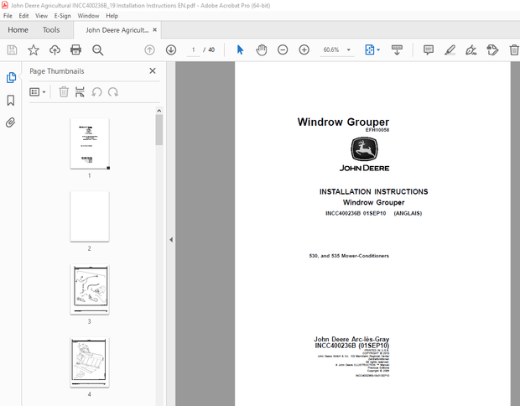Open the View menu
The width and height of the screenshot is (520, 406).
tap(41, 16)
